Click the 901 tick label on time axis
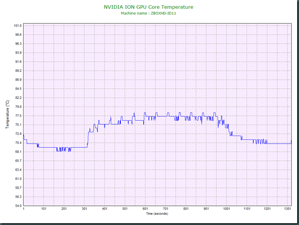Image resolution: width=299 pixels, height=225 pixels. [206, 209]
